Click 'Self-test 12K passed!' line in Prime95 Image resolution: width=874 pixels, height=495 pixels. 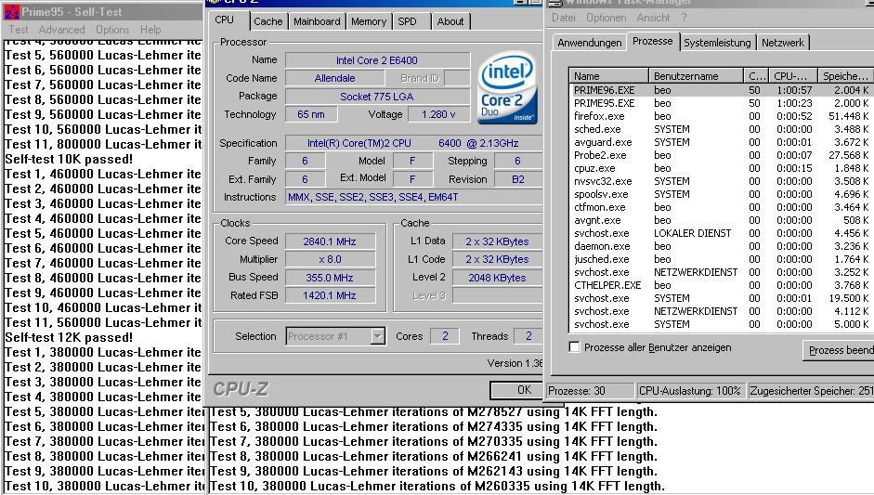tap(69, 338)
